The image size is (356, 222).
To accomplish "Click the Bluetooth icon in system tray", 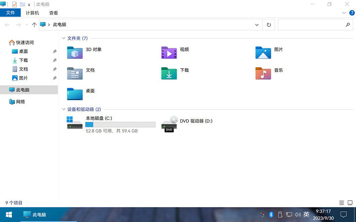I will 271,215.
